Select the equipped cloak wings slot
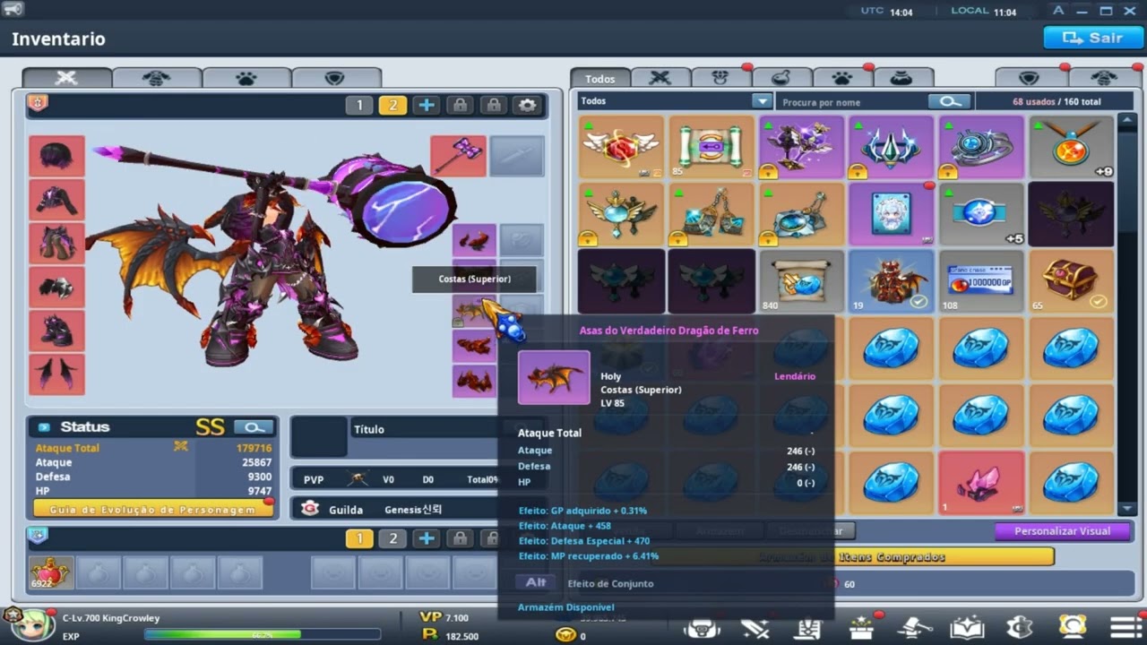This screenshot has width=1147, height=645. click(56, 374)
